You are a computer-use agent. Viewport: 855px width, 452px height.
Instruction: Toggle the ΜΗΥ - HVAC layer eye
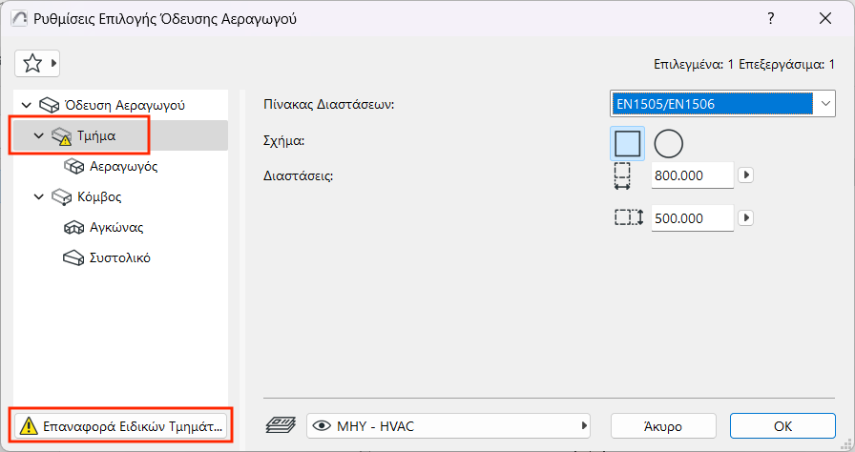pos(321,425)
